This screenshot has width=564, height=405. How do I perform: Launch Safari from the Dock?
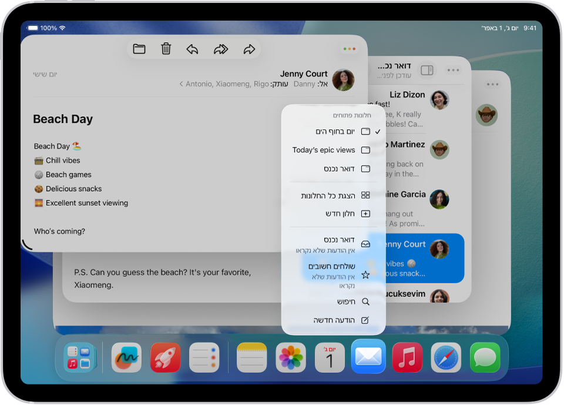446,357
